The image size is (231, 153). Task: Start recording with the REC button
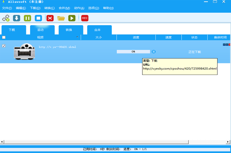coord(85,18)
